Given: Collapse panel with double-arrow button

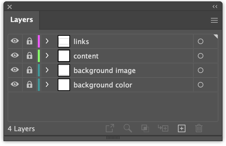Looking at the screenshot, I should (215, 7).
